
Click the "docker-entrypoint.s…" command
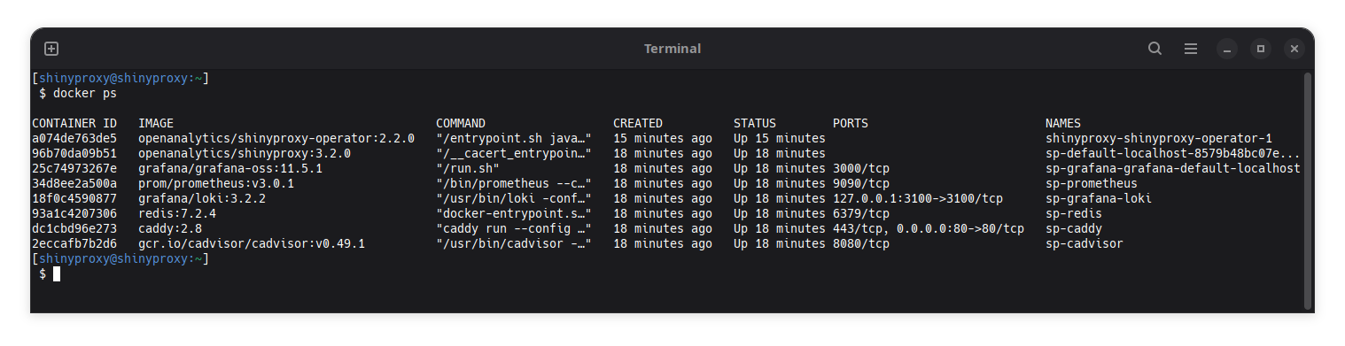(514, 213)
